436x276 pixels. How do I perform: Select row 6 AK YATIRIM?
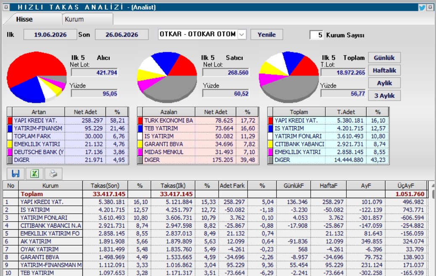pyautogui.click(x=214, y=241)
